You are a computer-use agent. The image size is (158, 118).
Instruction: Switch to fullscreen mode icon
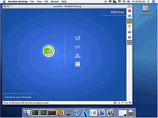point(130,32)
